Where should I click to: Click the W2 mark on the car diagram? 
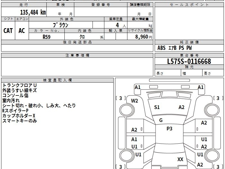coord(134,101)
